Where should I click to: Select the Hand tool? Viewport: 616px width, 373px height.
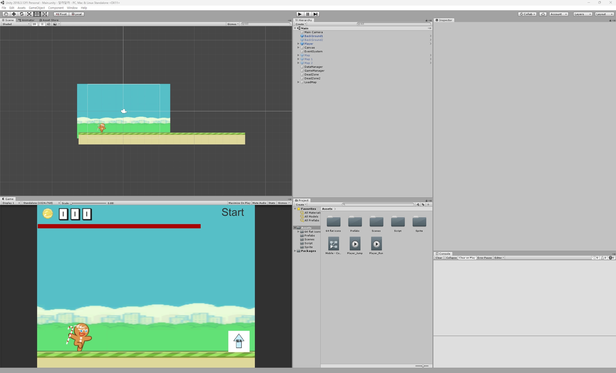pos(6,14)
